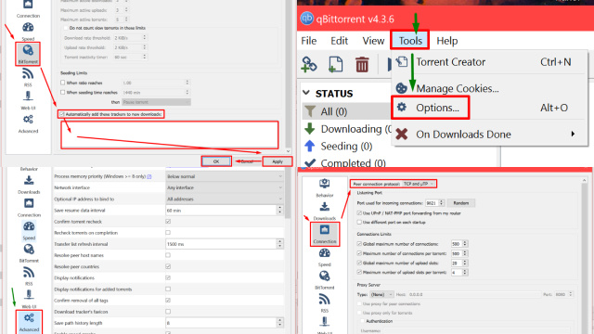
Task: Open 'Peer connection protocol' dropdown
Action: [x=419, y=184]
